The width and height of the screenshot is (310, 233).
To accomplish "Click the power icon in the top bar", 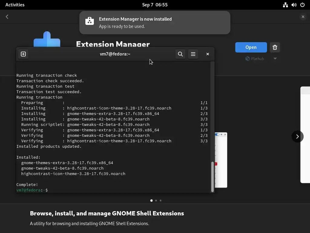I will pos(302,5).
